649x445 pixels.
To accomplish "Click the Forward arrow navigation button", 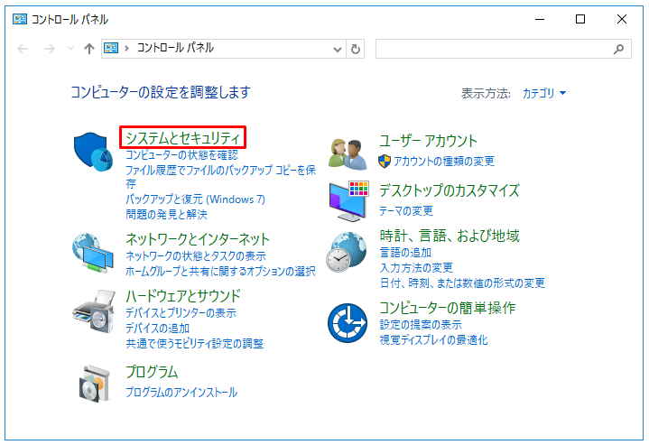I will point(50,49).
